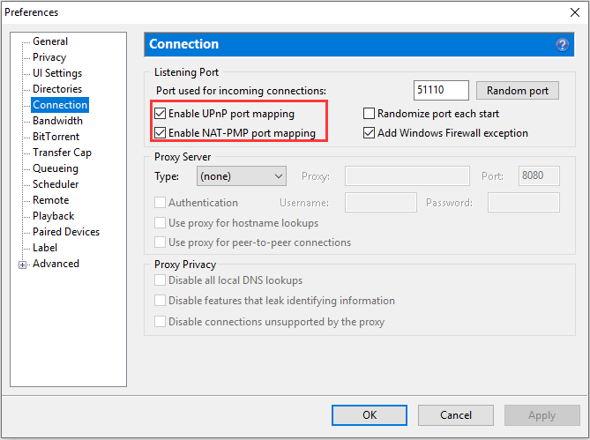
Task: Select Paired Devices in the list
Action: pos(66,232)
